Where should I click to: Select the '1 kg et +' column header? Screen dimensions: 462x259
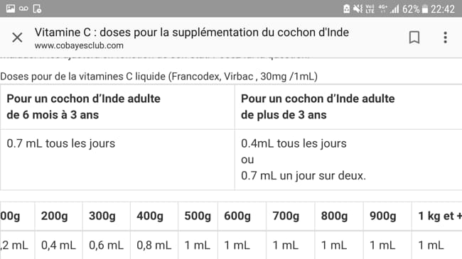click(x=437, y=216)
